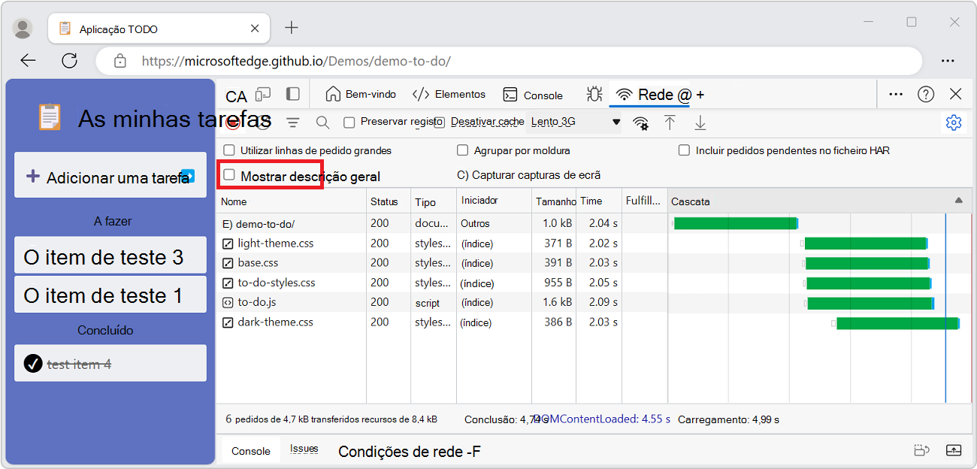977x469 pixels.
Task: Open the Issues bug icon panel
Action: tap(594, 95)
